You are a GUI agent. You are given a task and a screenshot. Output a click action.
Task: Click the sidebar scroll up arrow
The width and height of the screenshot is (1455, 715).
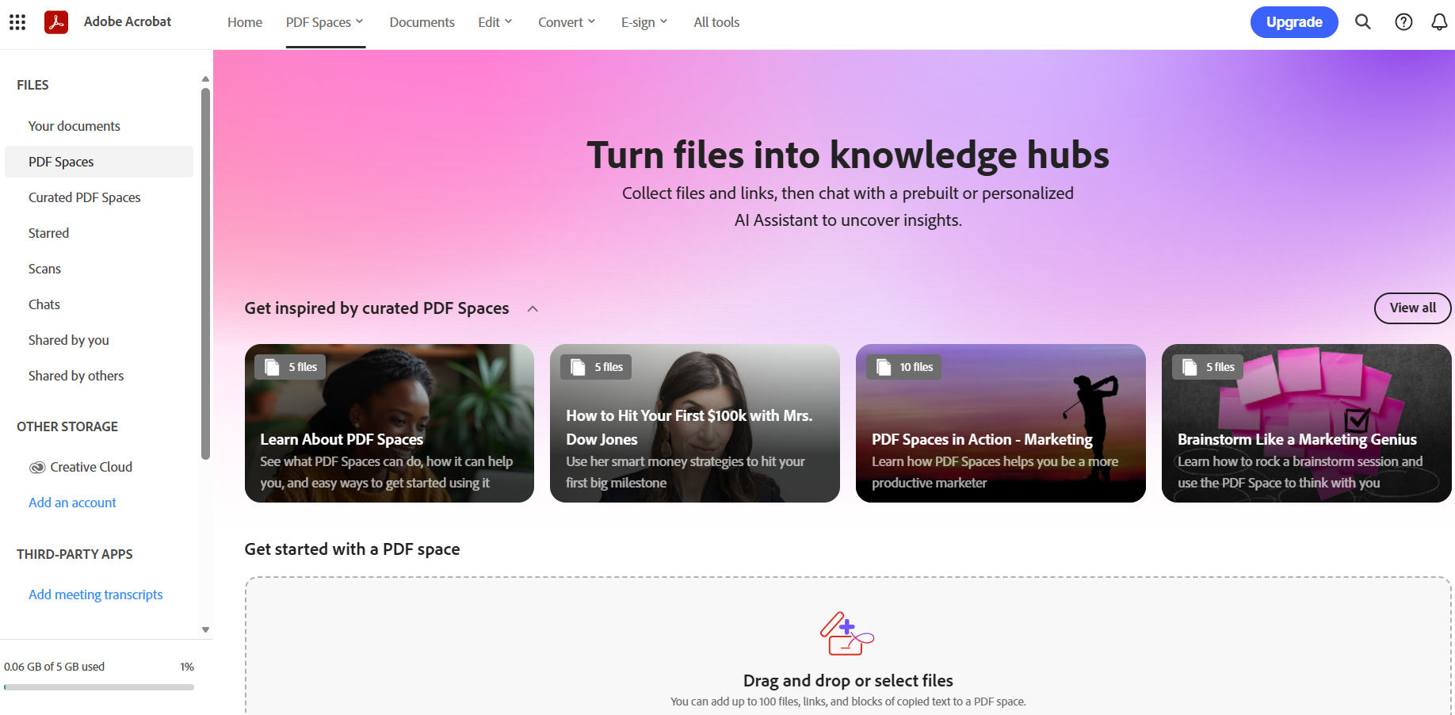coord(205,79)
